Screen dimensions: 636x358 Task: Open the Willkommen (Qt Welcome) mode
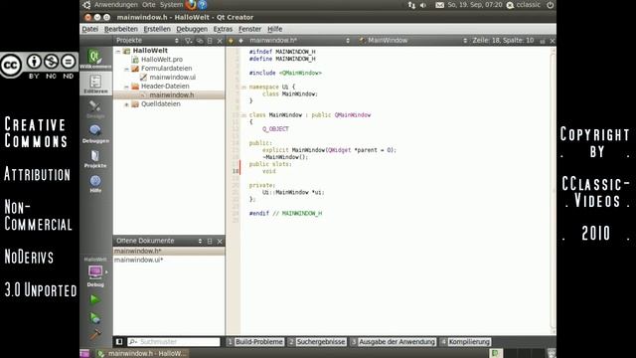(x=95, y=59)
